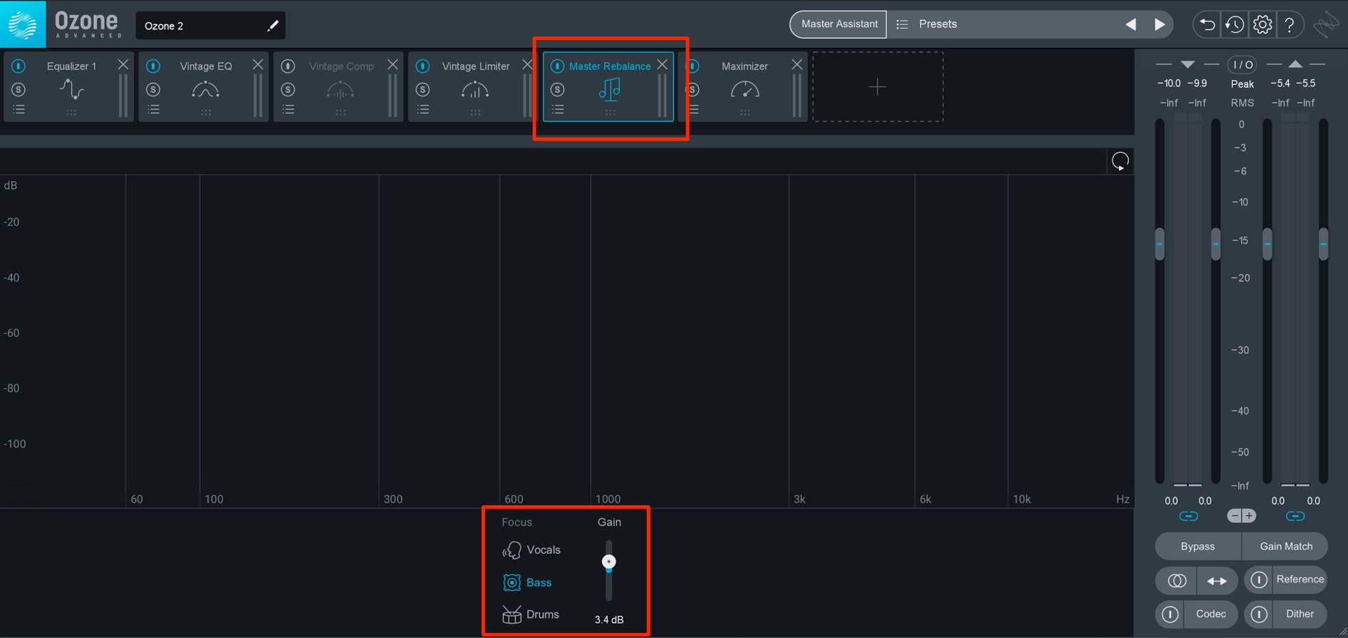1348x638 pixels.
Task: Solo the Vintage EQ module
Action: point(153,89)
